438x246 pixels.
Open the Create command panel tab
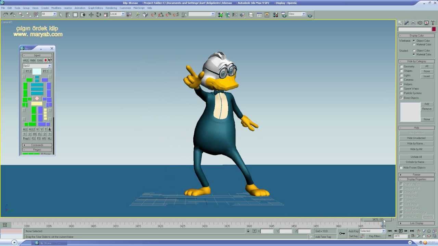[x=400, y=23]
